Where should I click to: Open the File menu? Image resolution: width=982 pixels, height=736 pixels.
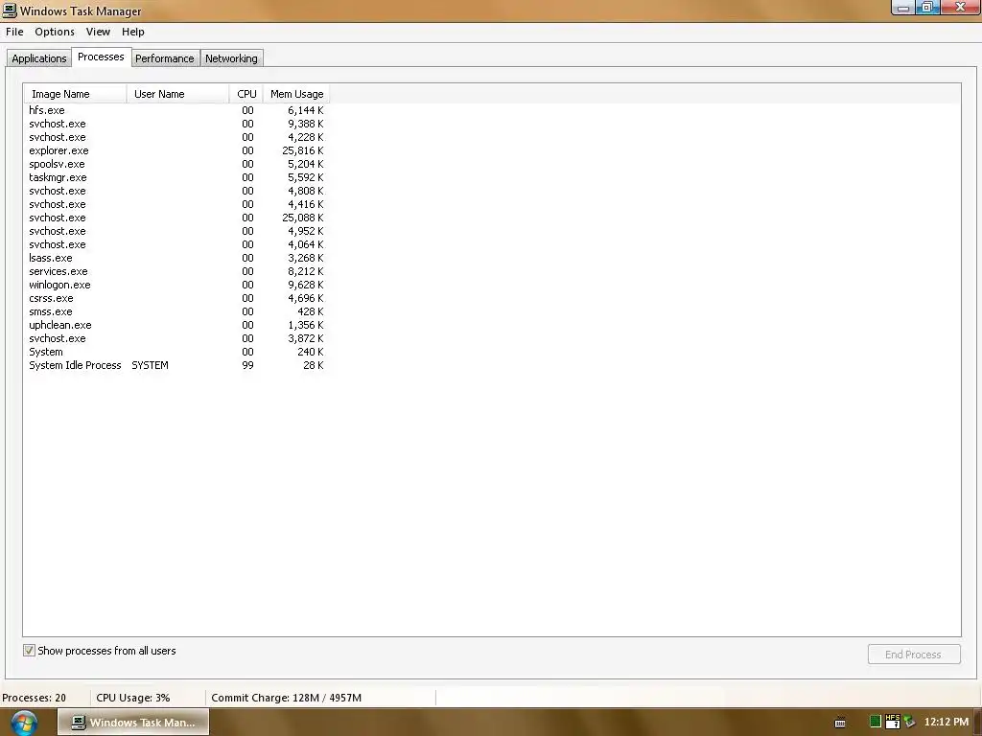(14, 32)
